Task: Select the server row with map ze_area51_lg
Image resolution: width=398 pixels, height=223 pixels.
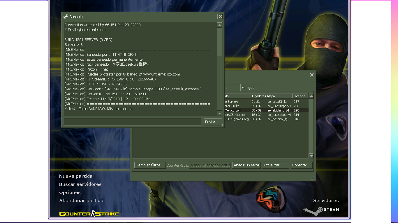Action: pos(266,102)
